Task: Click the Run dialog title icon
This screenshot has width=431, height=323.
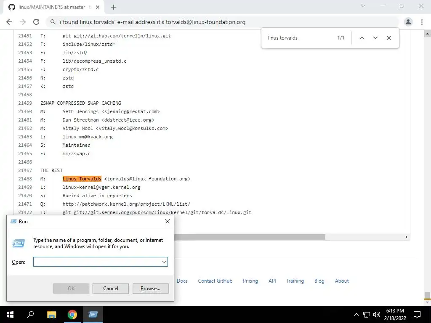Action: click(13, 221)
